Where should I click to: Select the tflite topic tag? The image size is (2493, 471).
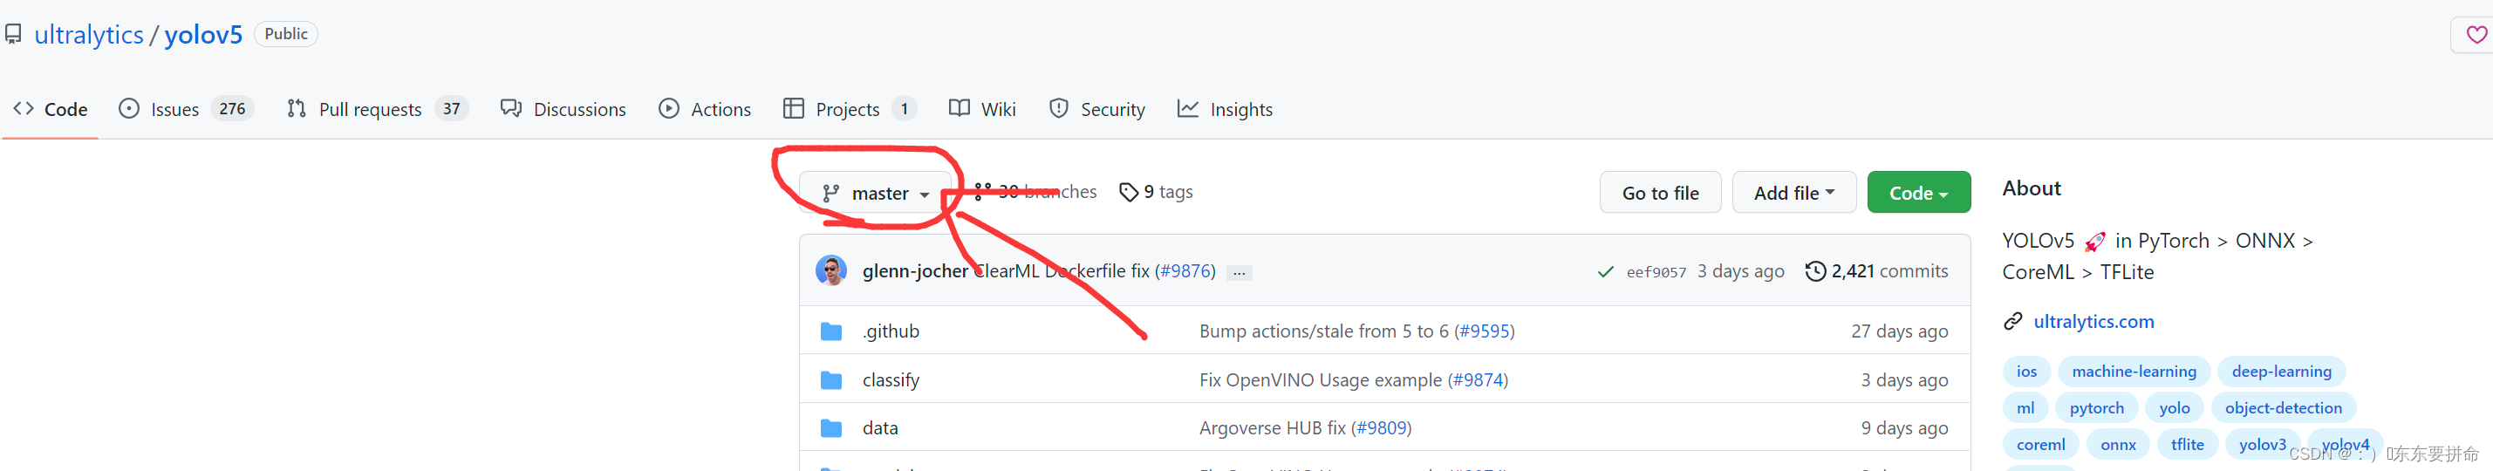2186,445
